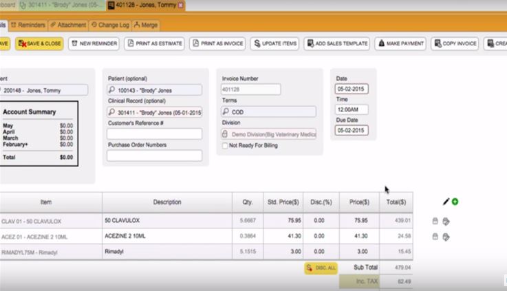Click the Due Date field
507x291 pixels.
[352, 130]
